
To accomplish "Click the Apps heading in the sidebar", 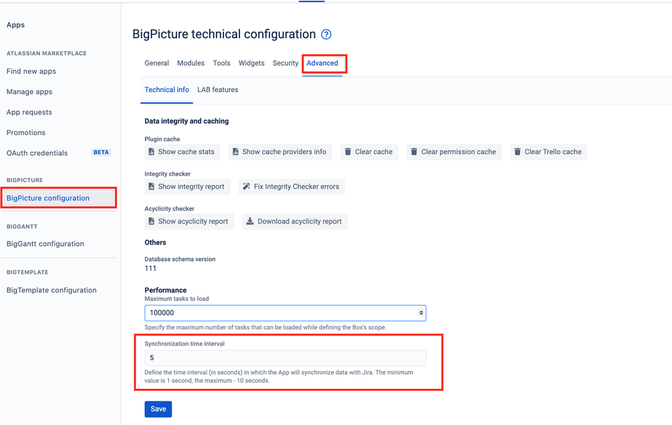I will pyautogui.click(x=15, y=25).
